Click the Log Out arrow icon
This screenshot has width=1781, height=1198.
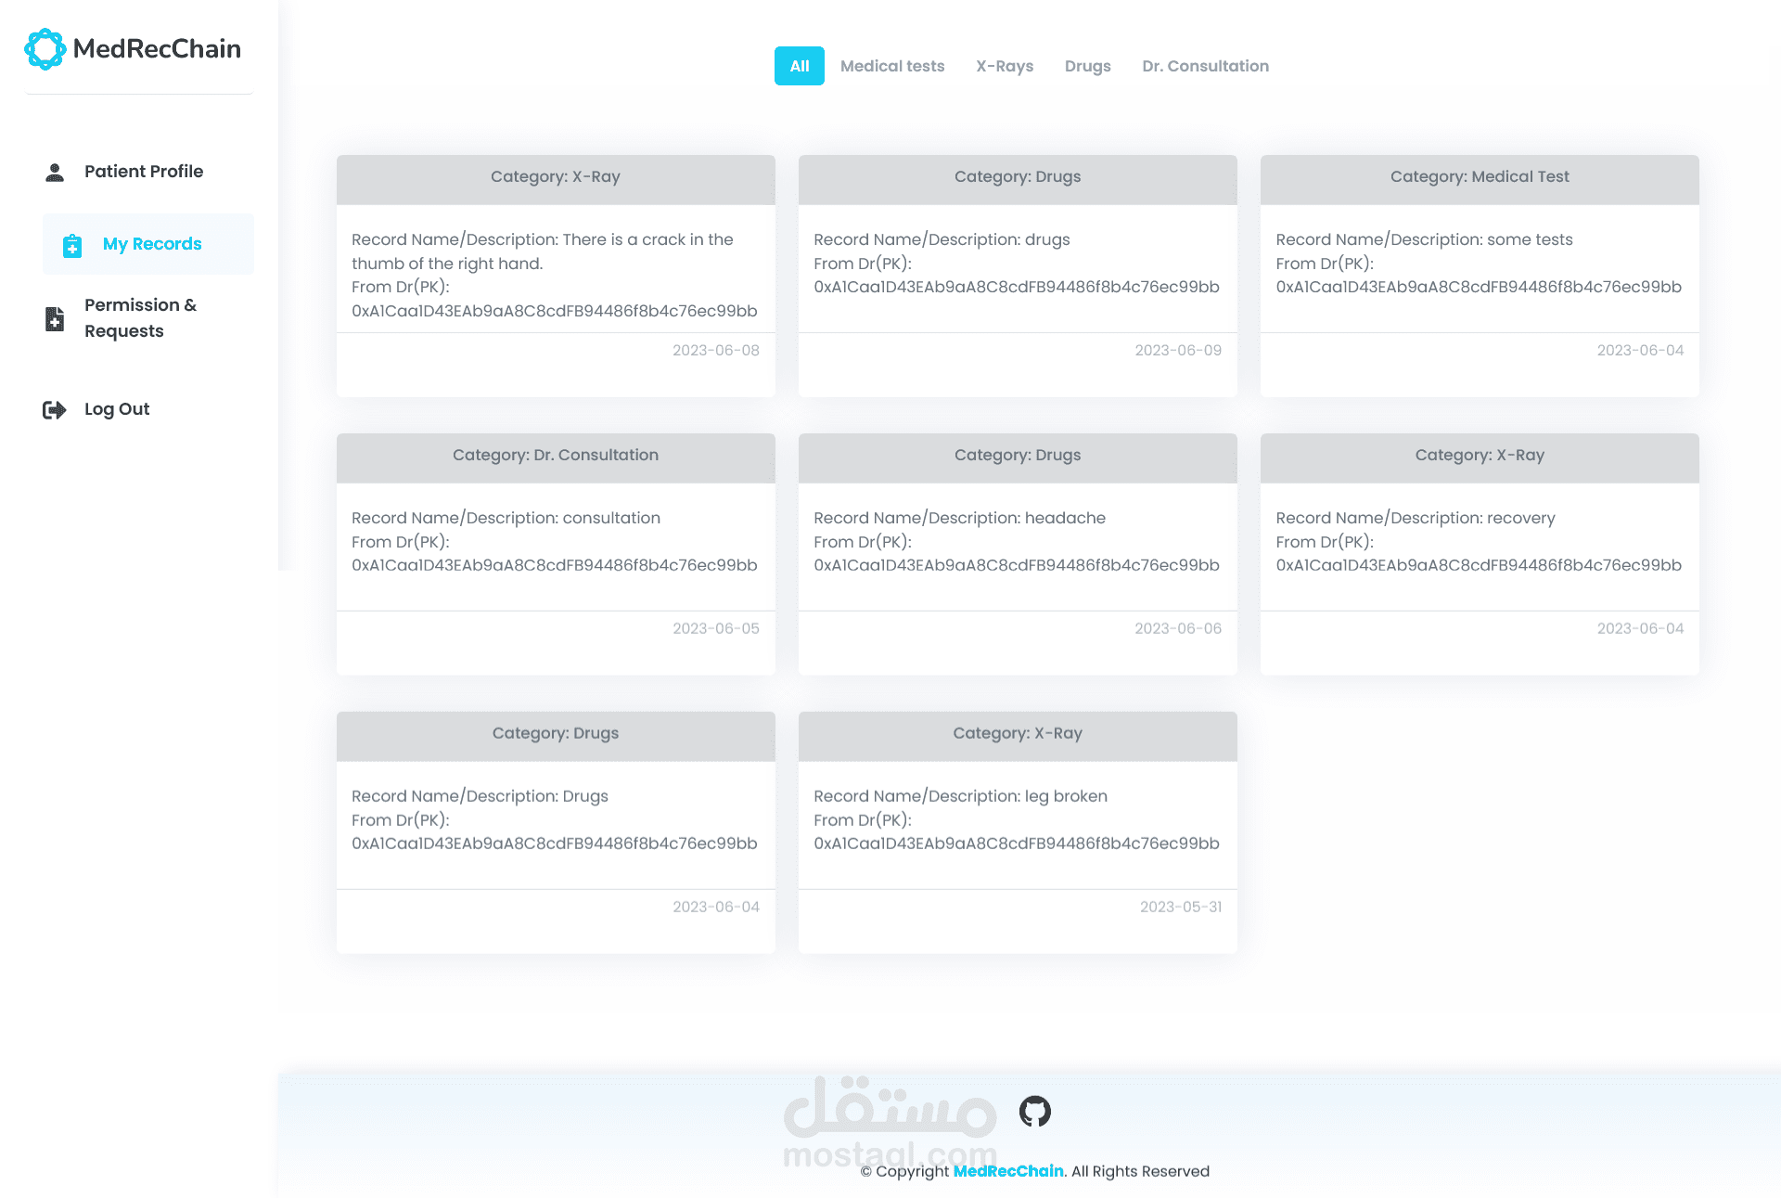(55, 410)
